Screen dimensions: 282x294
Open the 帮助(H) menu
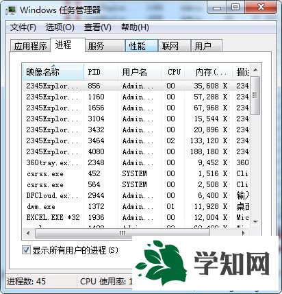click(x=135, y=27)
